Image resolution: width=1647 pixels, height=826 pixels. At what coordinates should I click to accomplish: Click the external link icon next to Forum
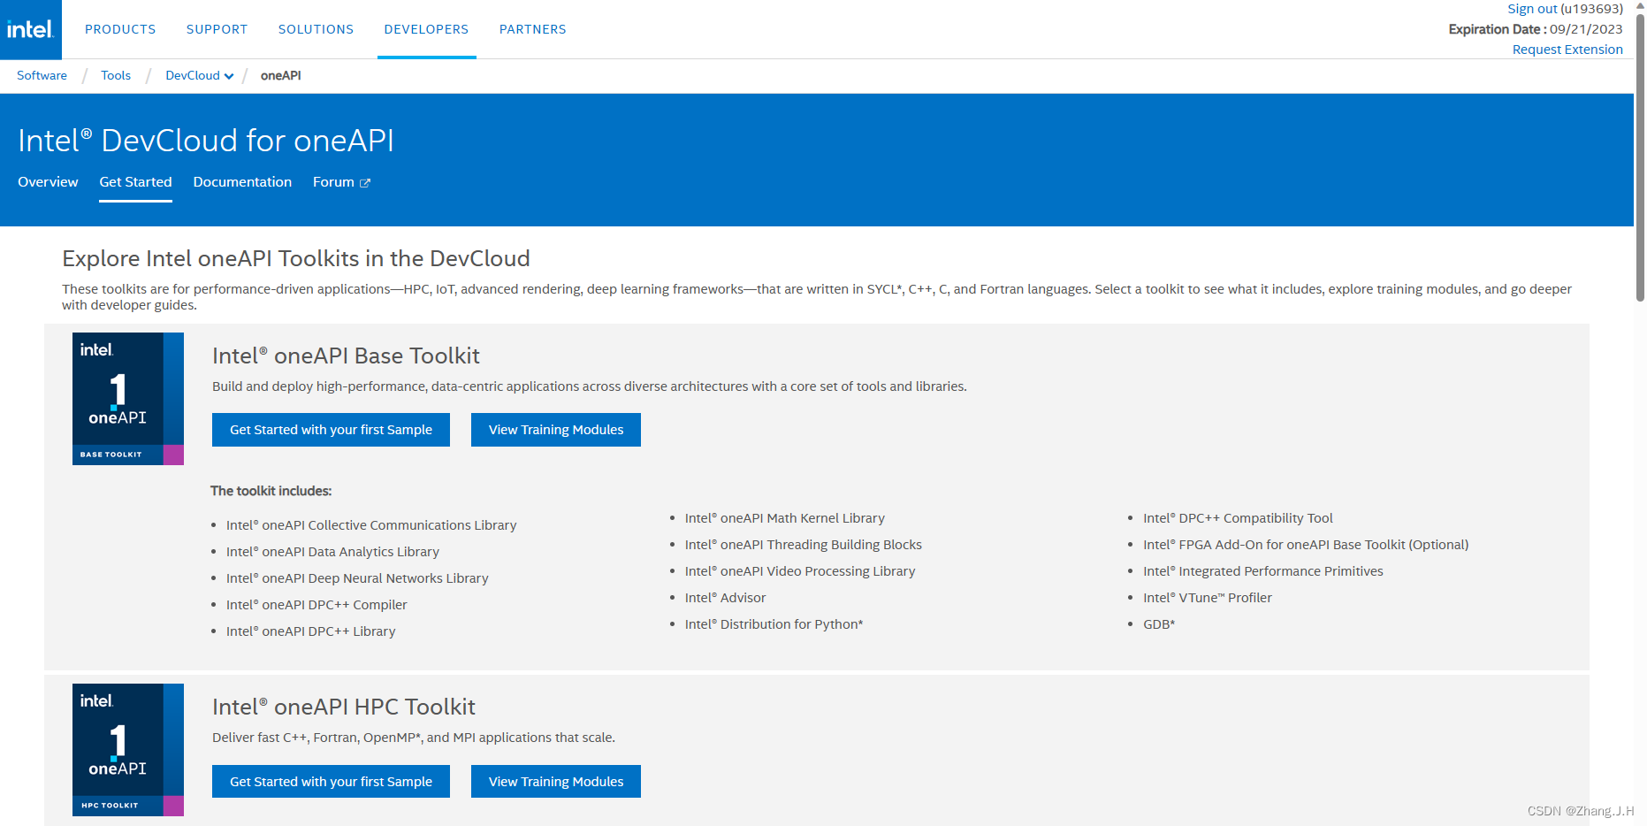click(x=366, y=181)
